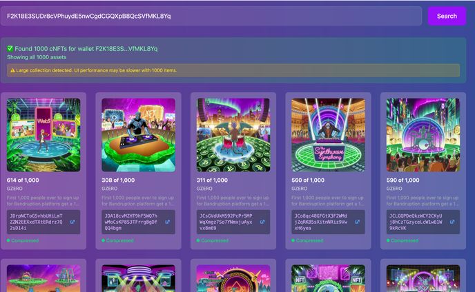Open external link icon on 308 of 1,000 card

167,222
